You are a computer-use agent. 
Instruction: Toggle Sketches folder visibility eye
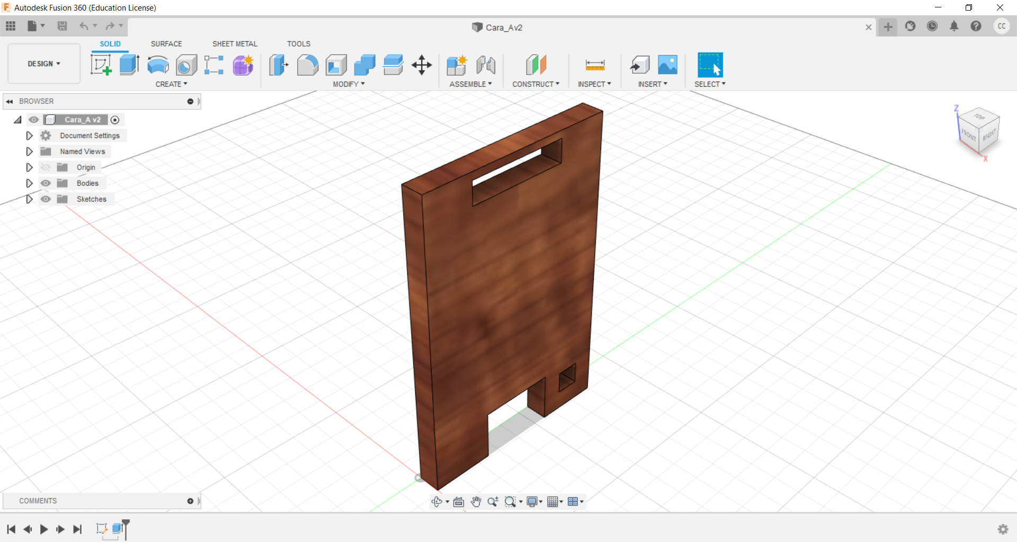point(46,199)
